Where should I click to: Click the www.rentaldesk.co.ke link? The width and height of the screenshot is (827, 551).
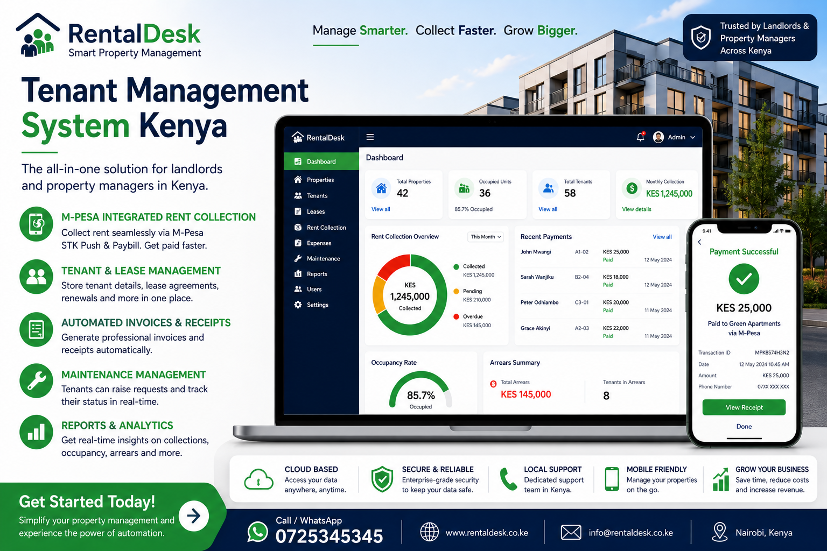coord(487,533)
